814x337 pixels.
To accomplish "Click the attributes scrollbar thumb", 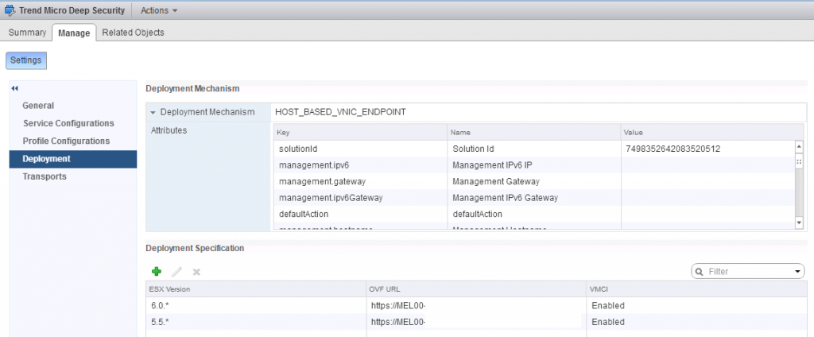I will [799, 162].
